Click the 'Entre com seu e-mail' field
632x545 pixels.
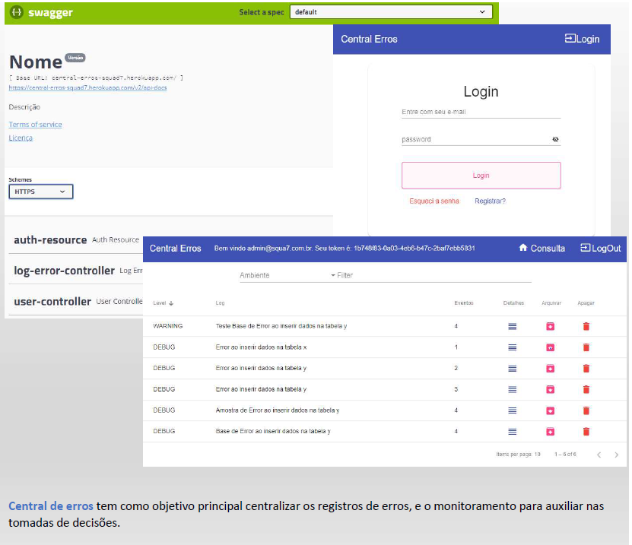pyautogui.click(x=481, y=112)
